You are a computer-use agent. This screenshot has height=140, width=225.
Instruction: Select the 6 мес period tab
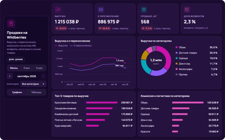39,68
